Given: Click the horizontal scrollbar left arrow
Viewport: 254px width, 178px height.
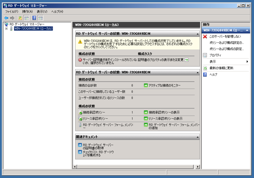Looking at the screenshot, I should (x=75, y=167).
